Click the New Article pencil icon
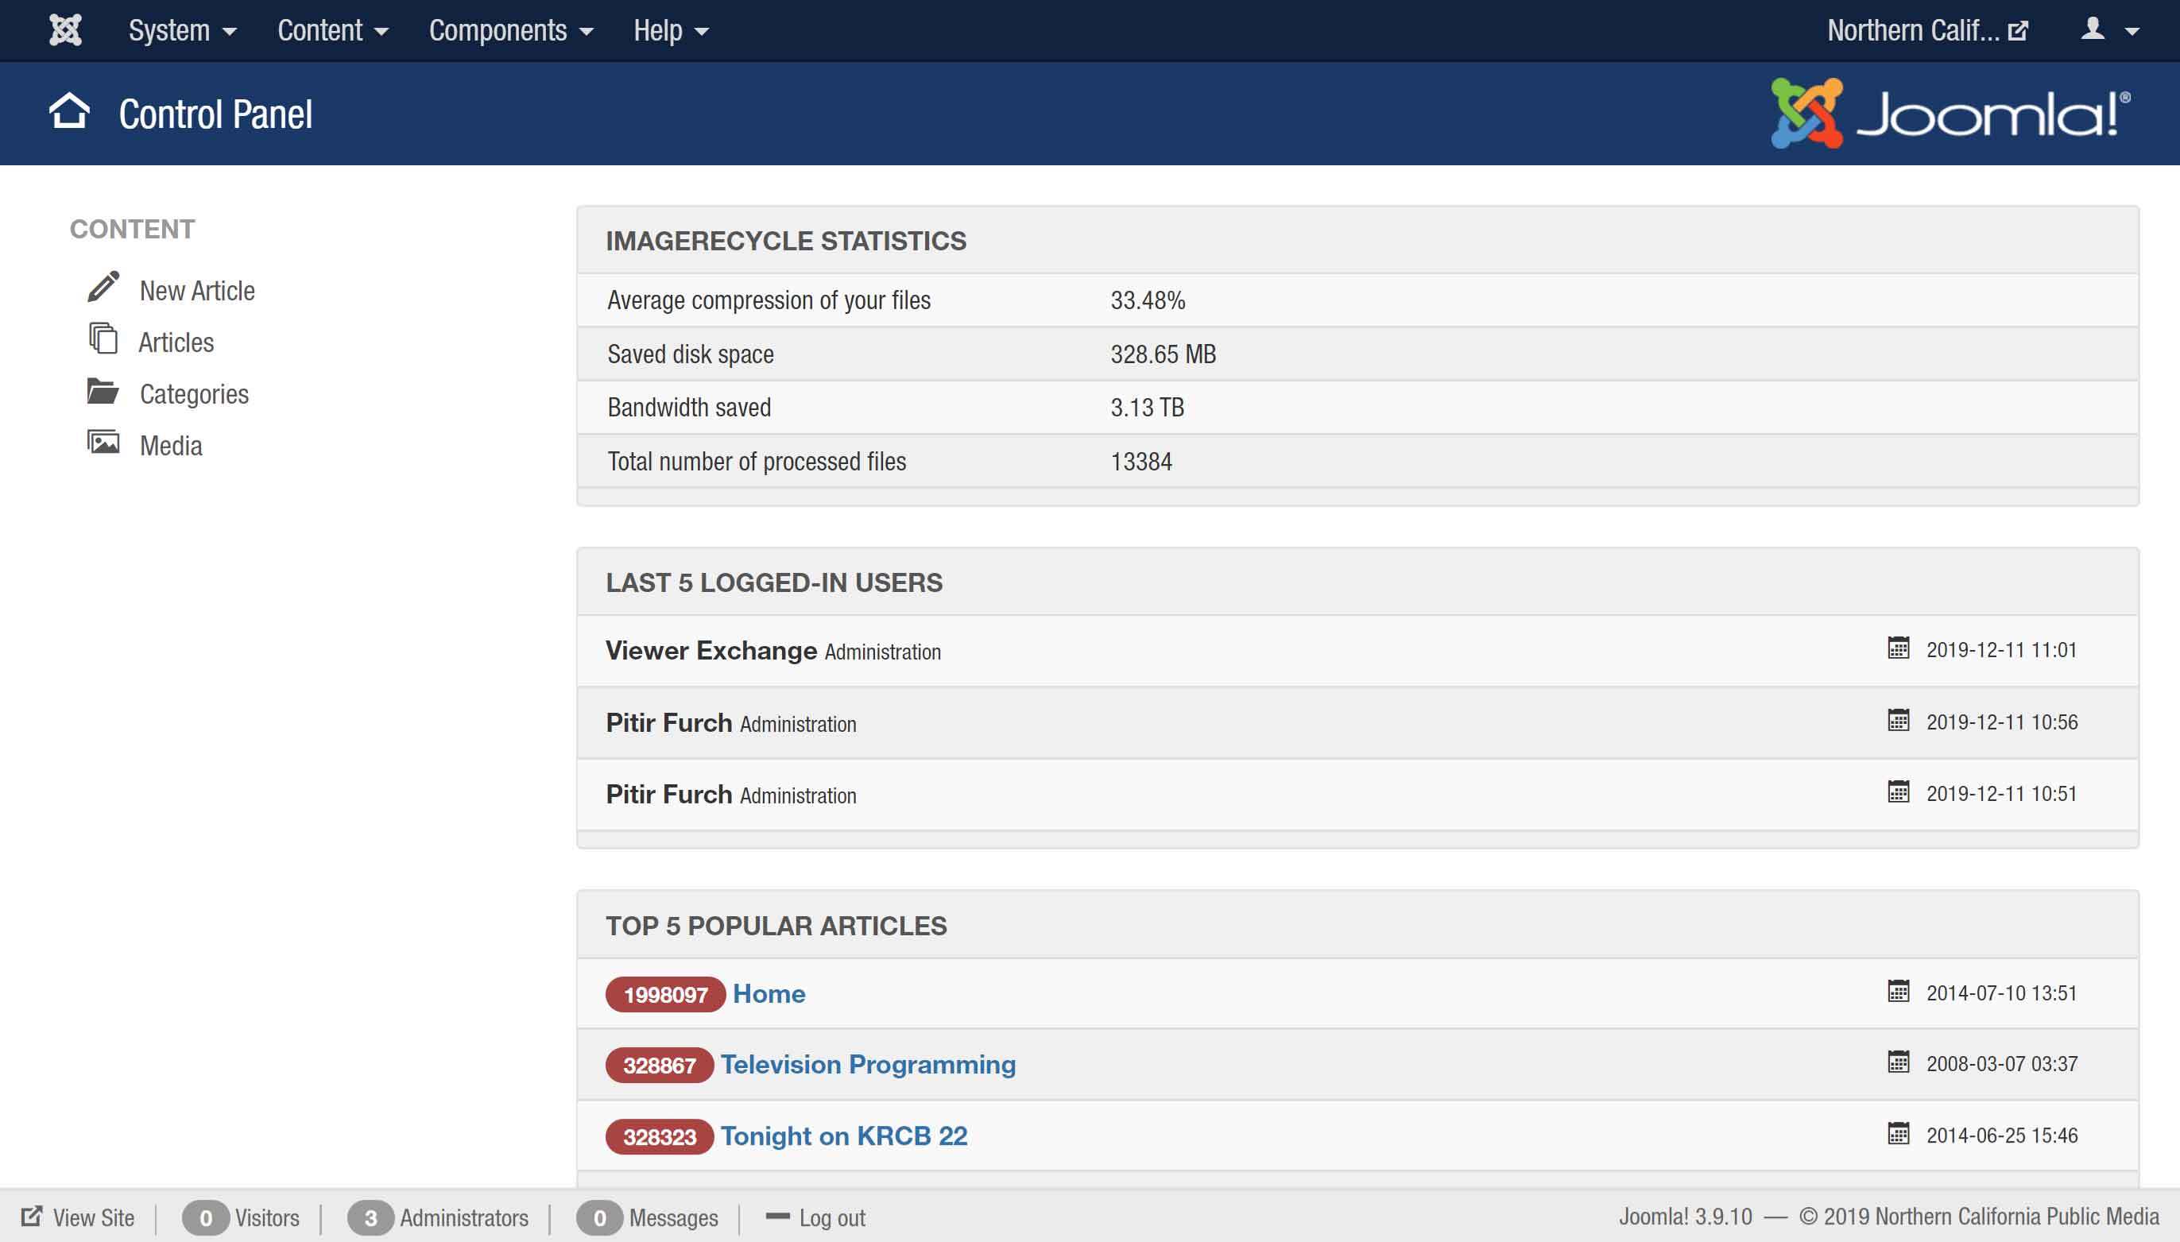 (x=103, y=288)
